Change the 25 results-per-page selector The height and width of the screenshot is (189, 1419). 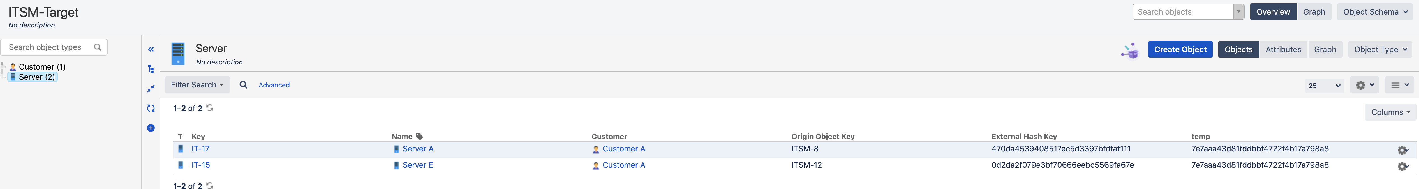tap(1324, 86)
